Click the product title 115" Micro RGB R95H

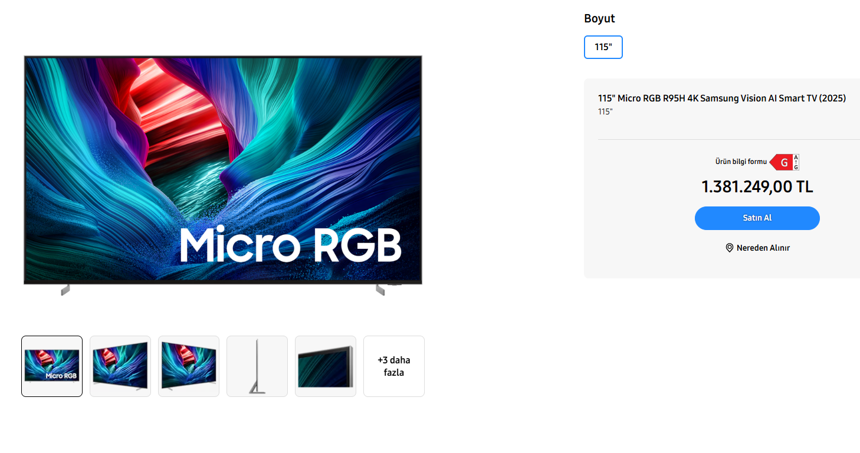[722, 99]
